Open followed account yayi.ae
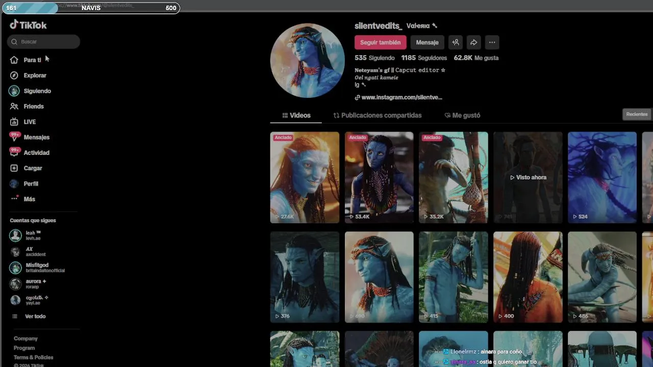This screenshot has width=653, height=367. point(29,300)
